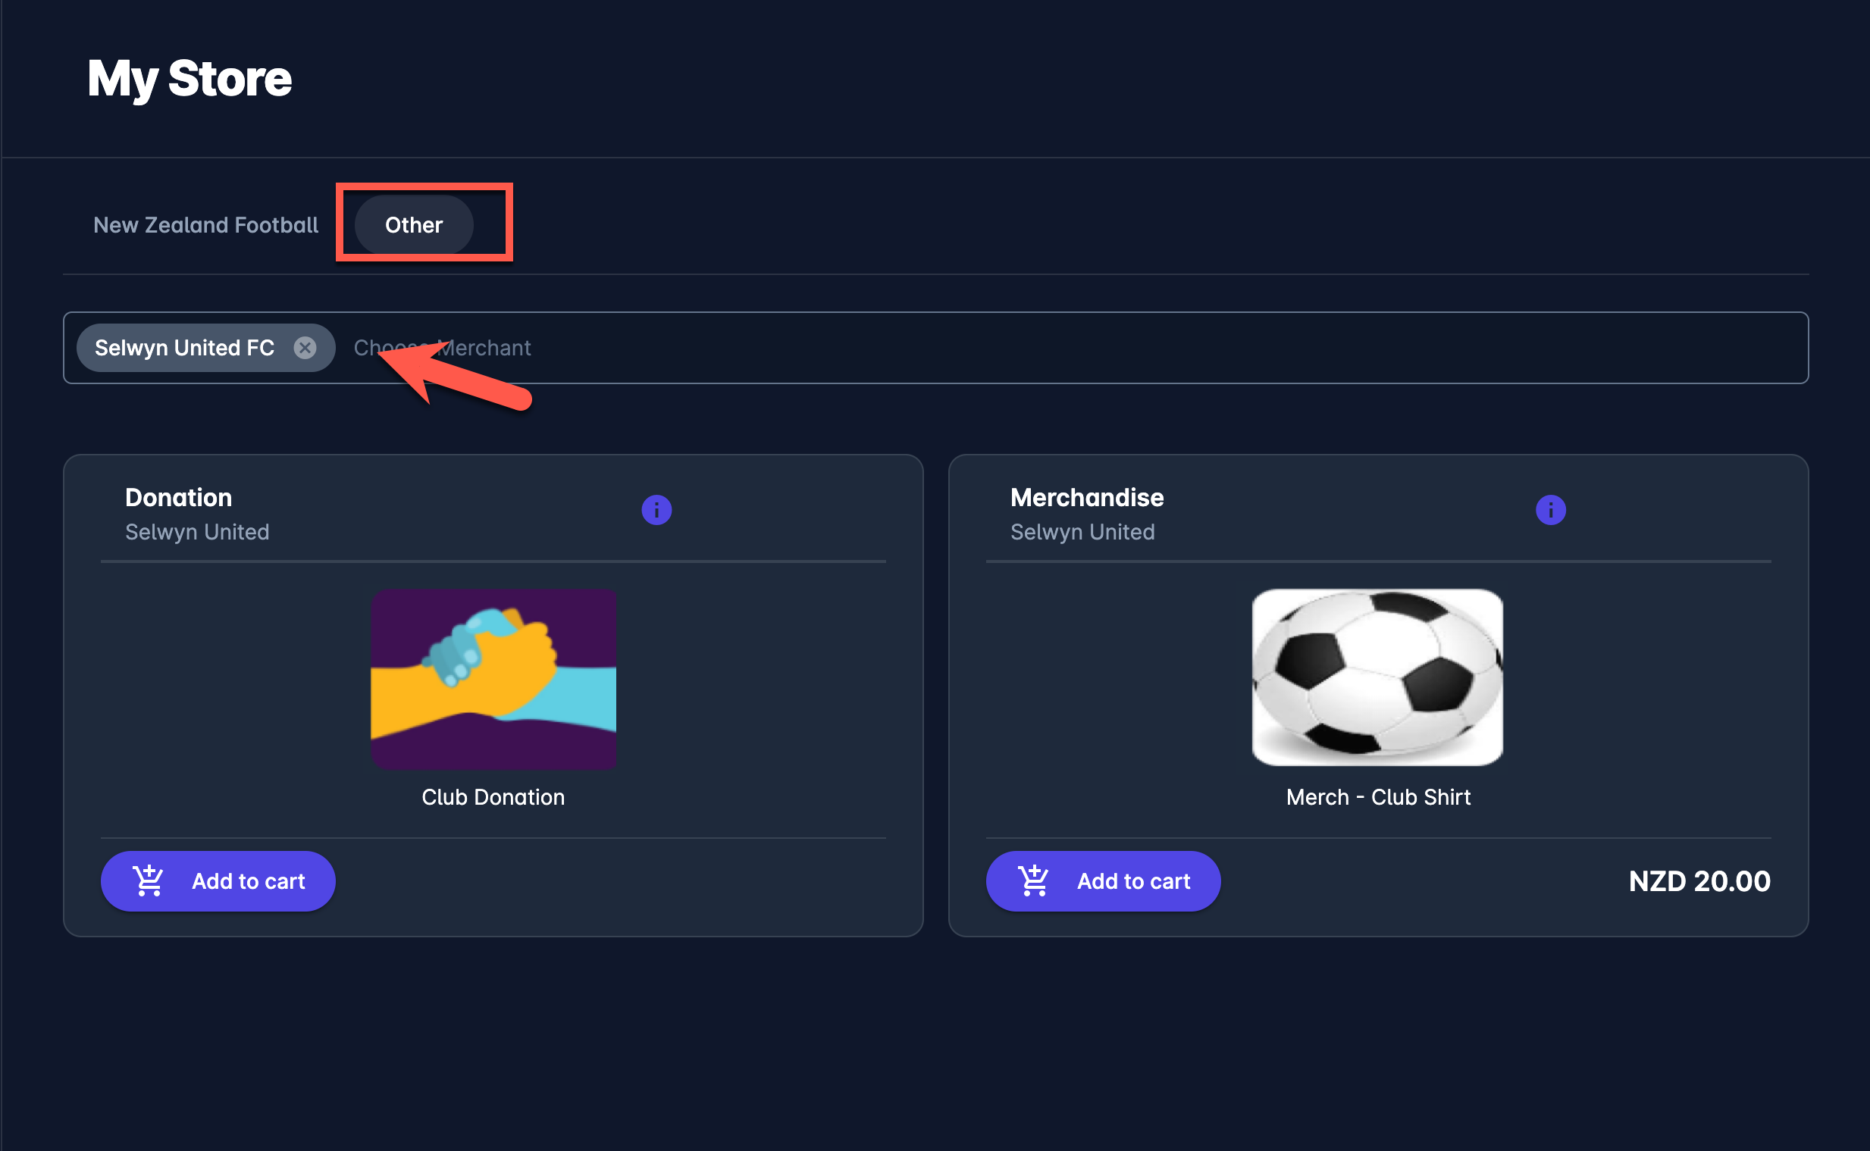Click the handshake Club Donation image
Viewport: 1870px width, 1151px height.
pyautogui.click(x=493, y=678)
